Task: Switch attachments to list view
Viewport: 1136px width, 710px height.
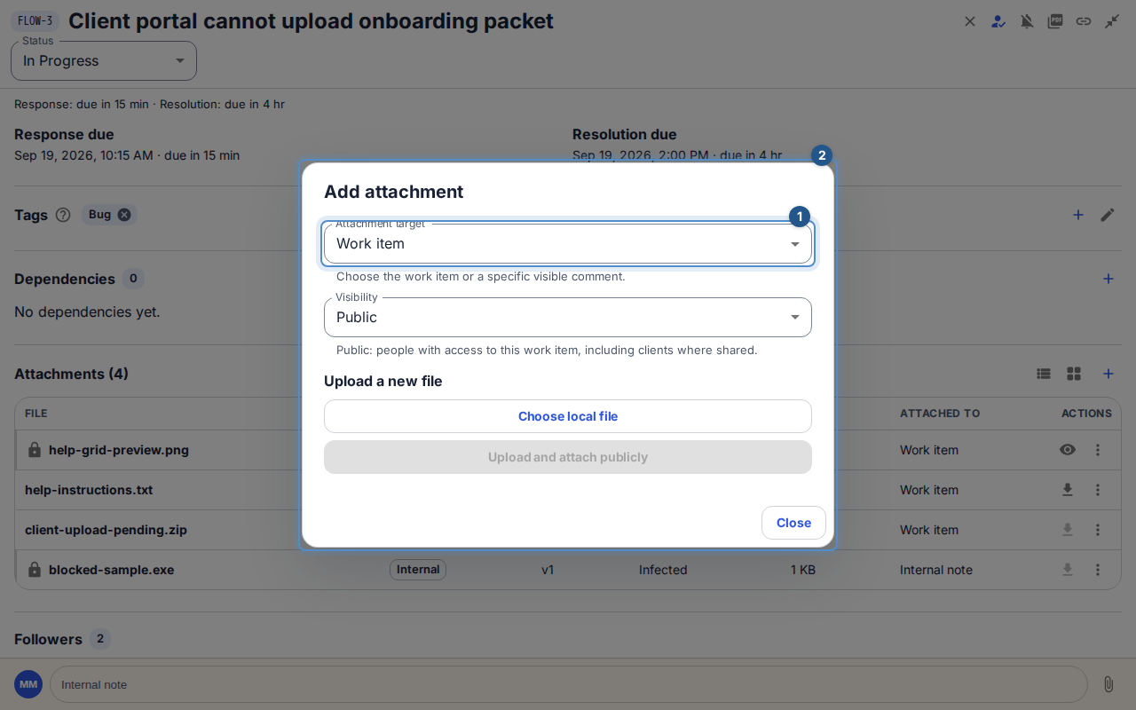Action: pos(1044,374)
